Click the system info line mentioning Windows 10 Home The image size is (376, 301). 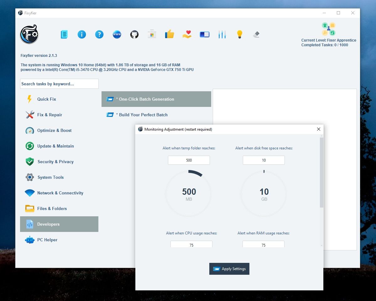tap(100, 65)
